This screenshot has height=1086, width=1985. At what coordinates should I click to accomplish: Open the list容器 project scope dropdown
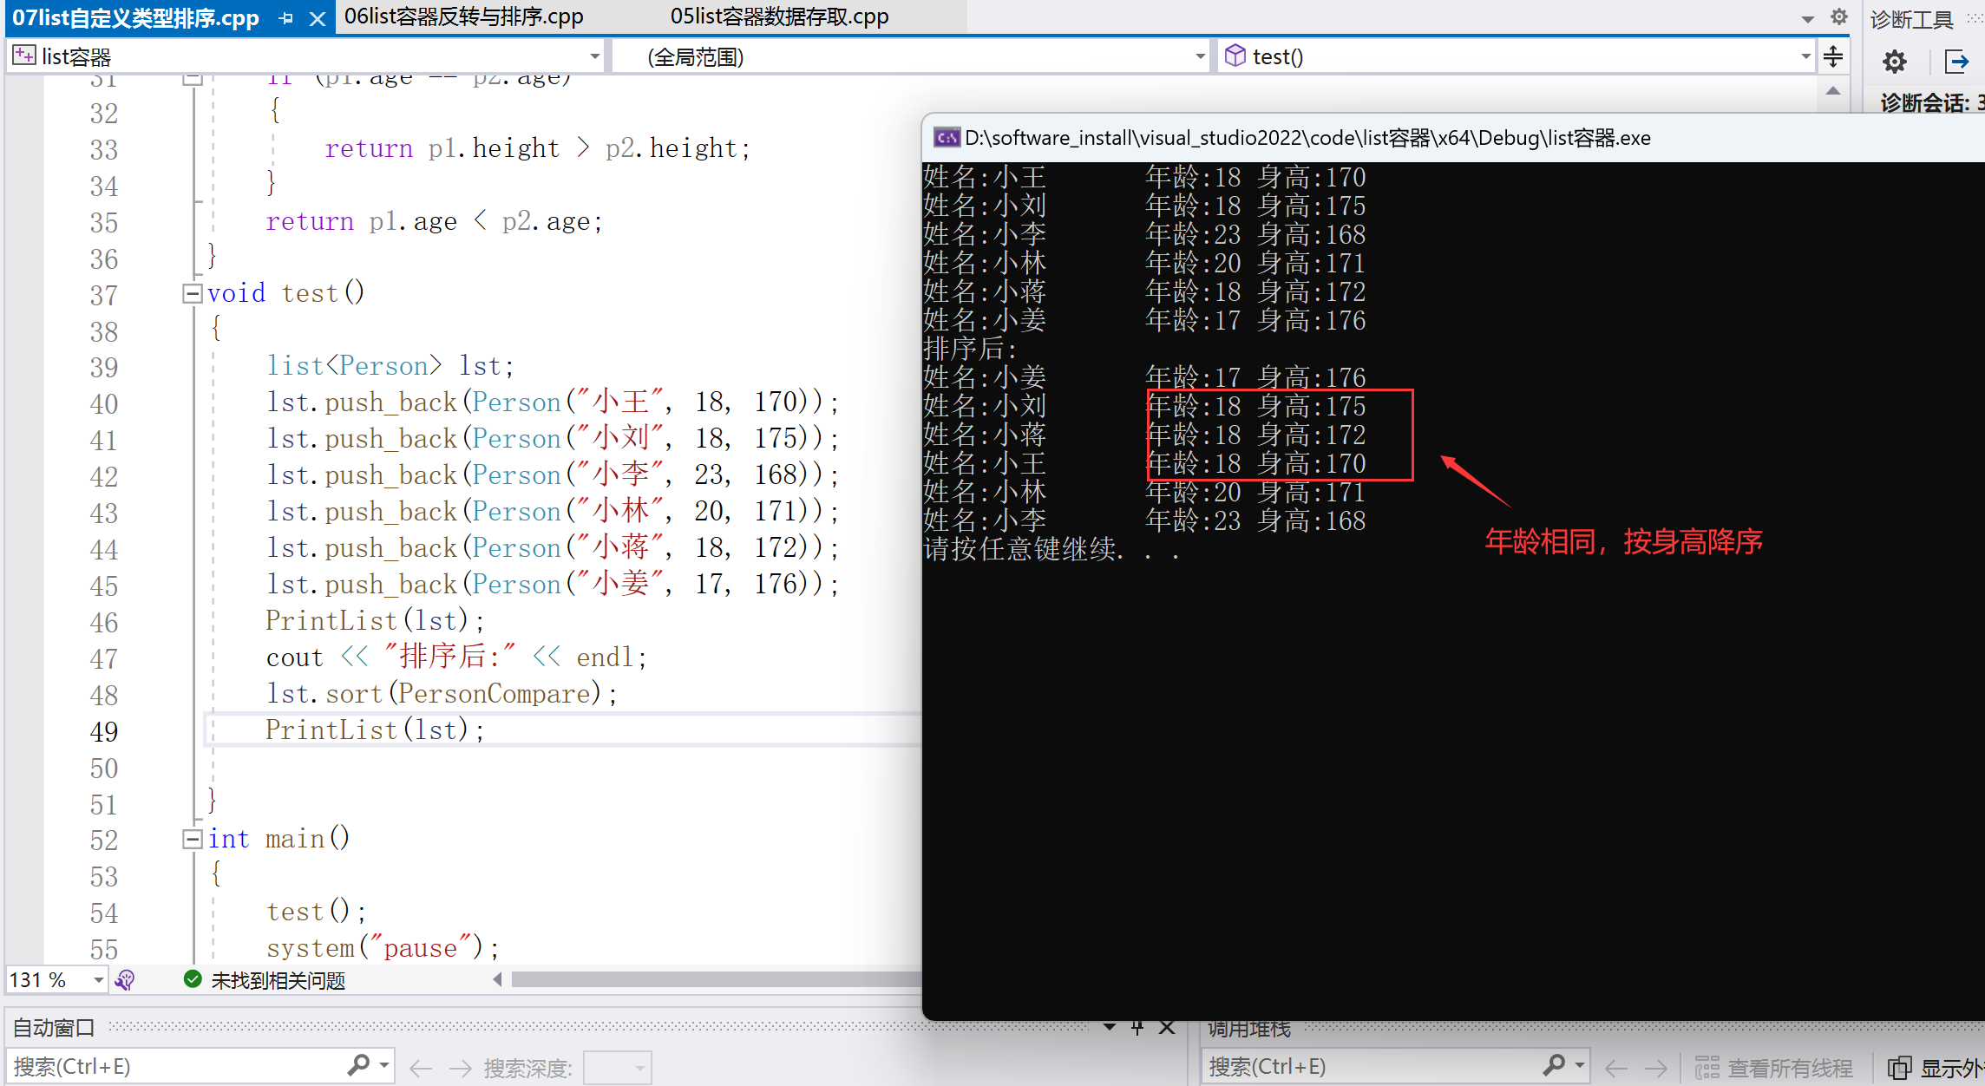click(594, 57)
